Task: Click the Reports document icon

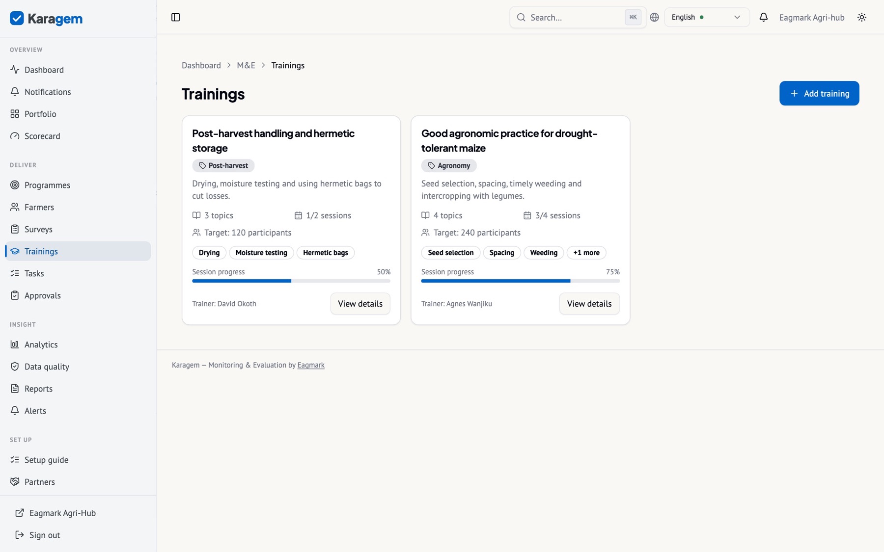Action: click(x=15, y=389)
